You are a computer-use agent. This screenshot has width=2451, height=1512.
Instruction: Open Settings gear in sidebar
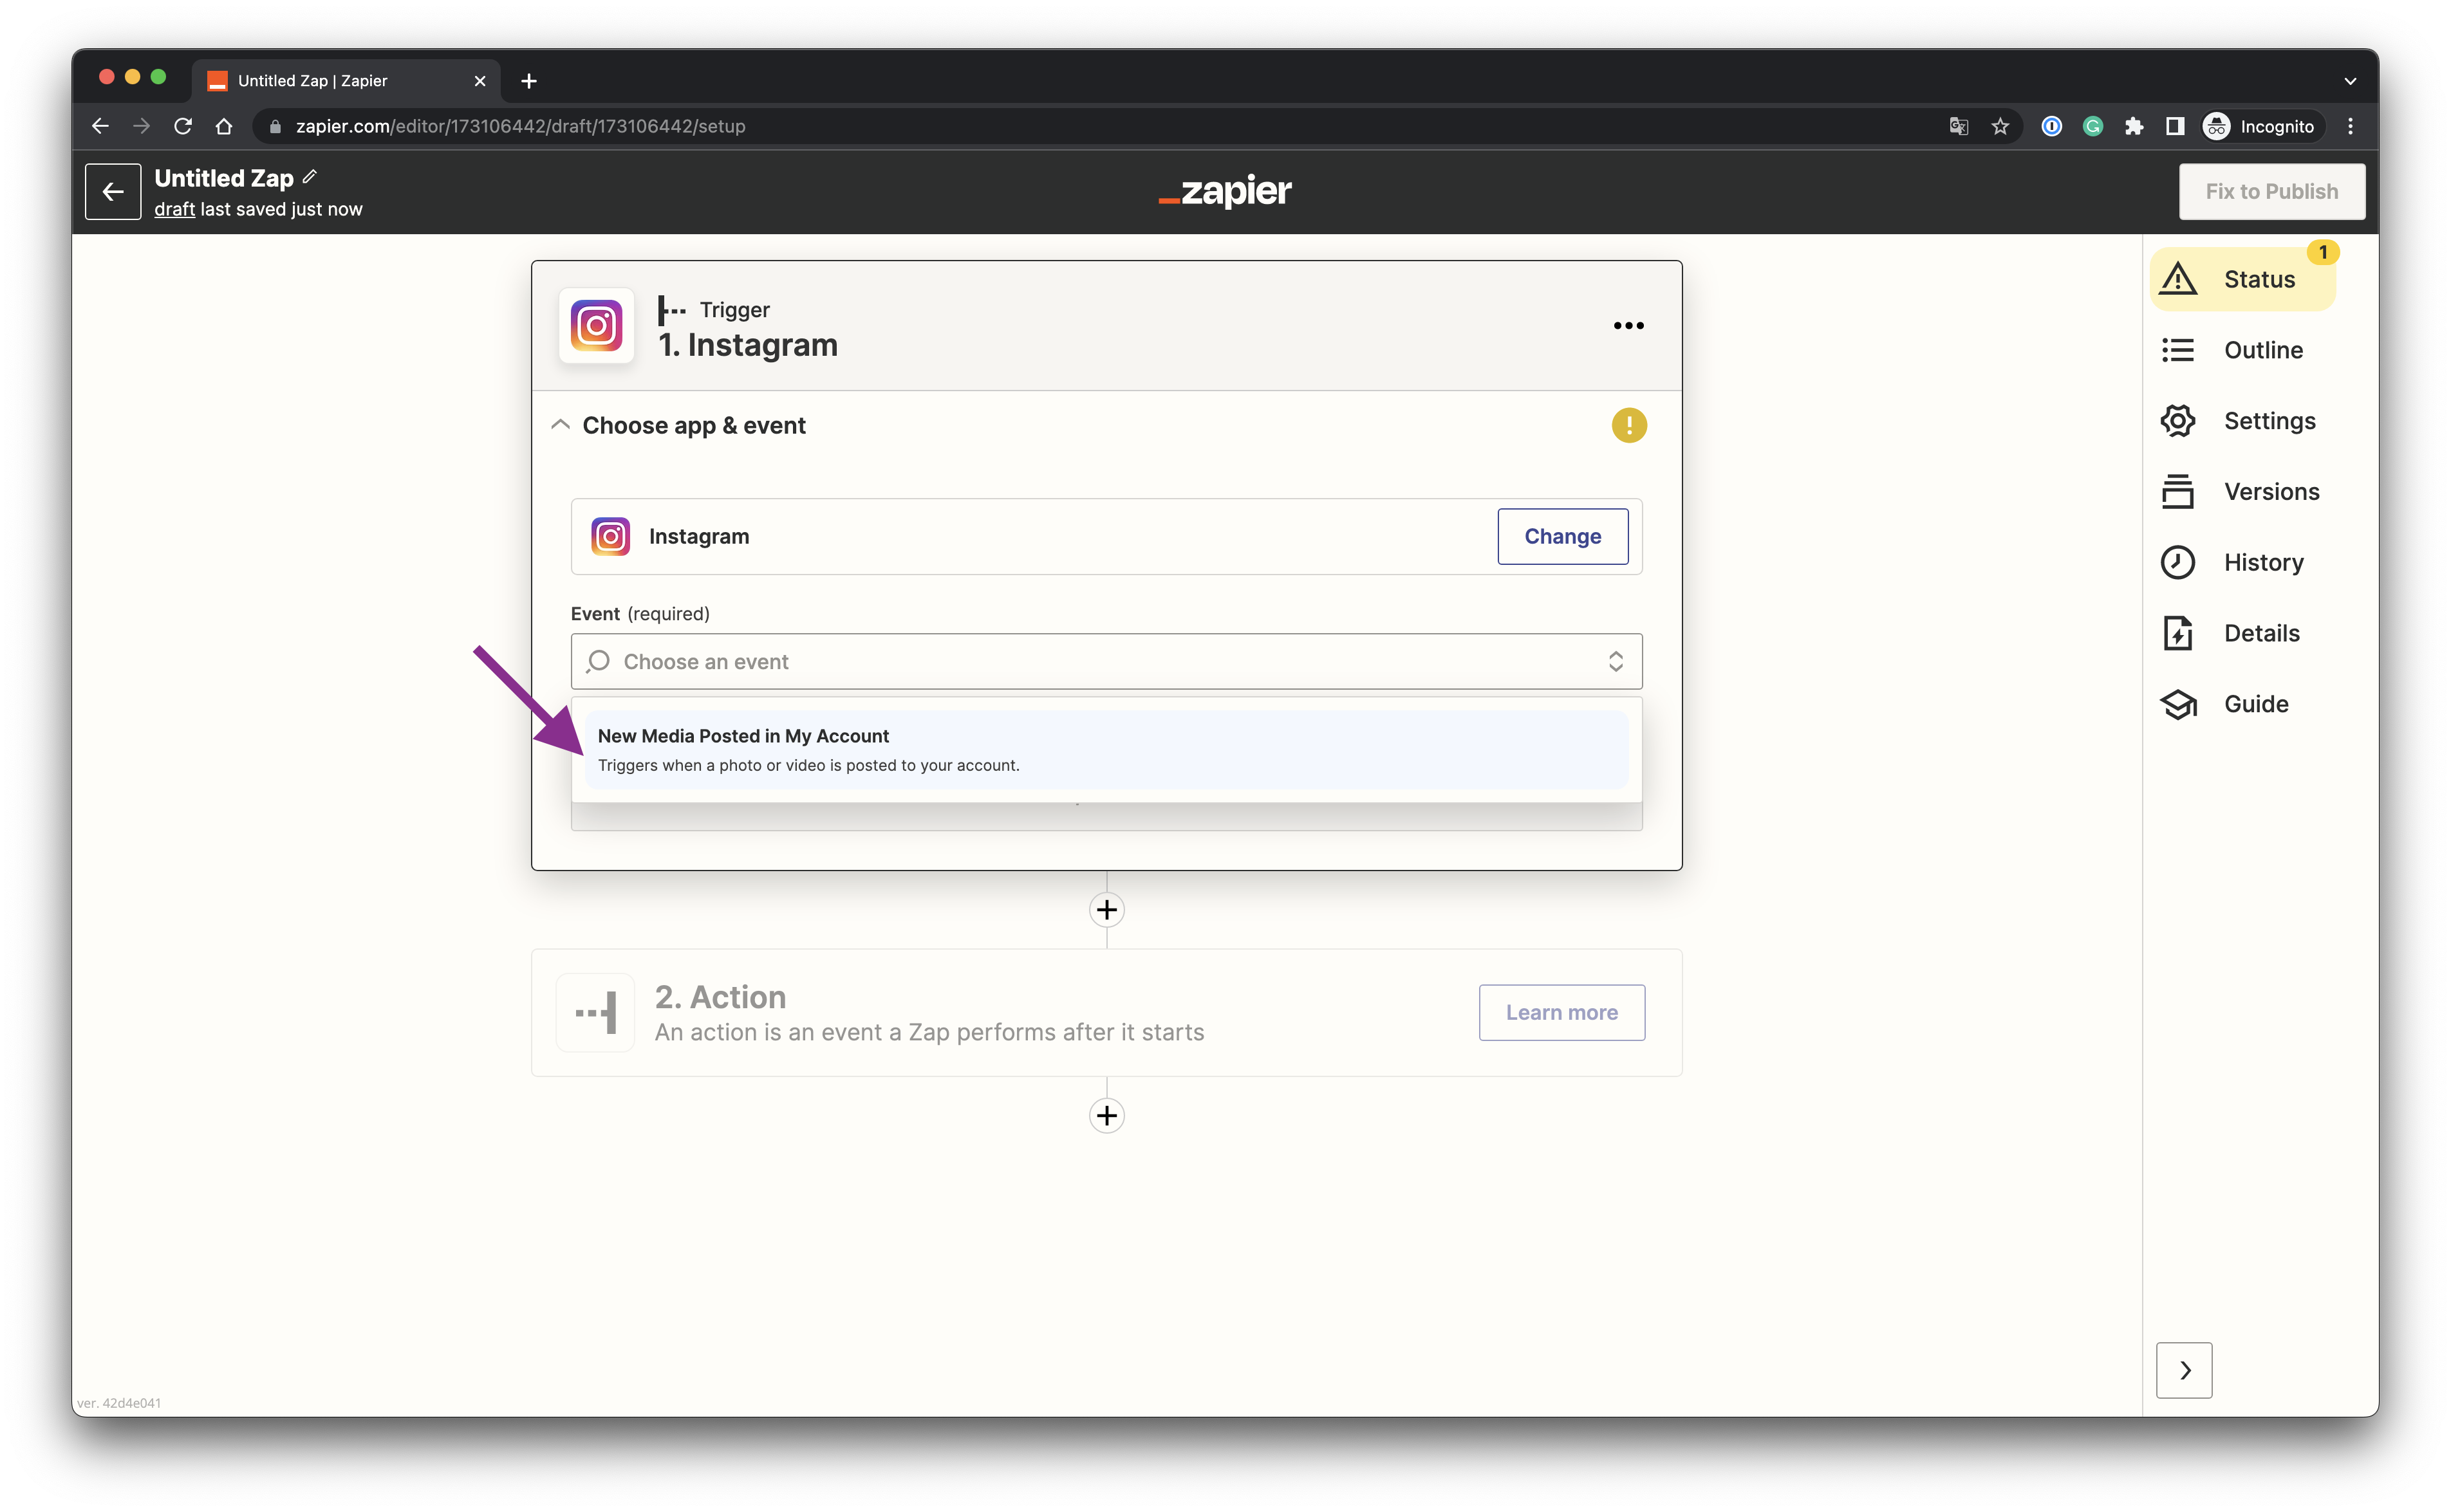pos(2178,421)
